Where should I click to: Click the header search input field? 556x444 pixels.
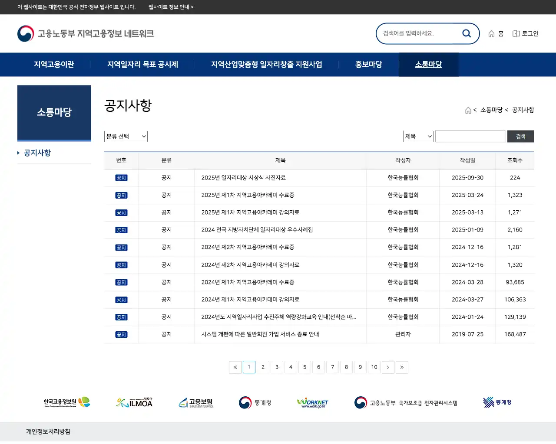coord(421,33)
